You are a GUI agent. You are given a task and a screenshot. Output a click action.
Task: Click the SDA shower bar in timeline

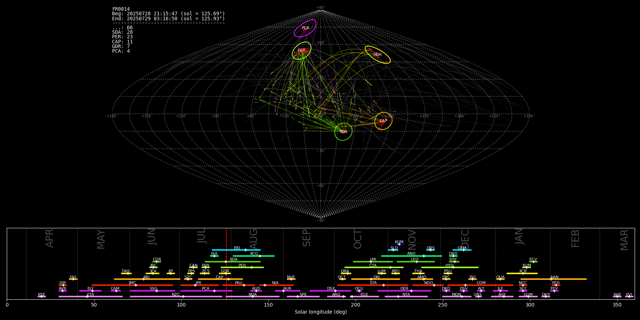[x=233, y=262]
